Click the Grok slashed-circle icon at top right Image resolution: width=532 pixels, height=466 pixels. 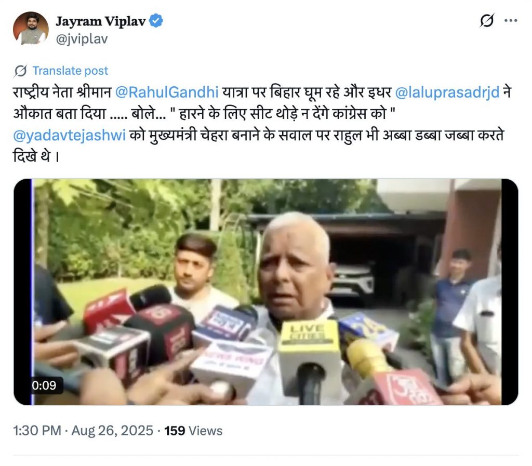[486, 21]
